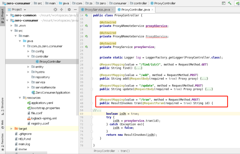
Task: Click consumer in navigation breadcrumb
Action: 118,3
